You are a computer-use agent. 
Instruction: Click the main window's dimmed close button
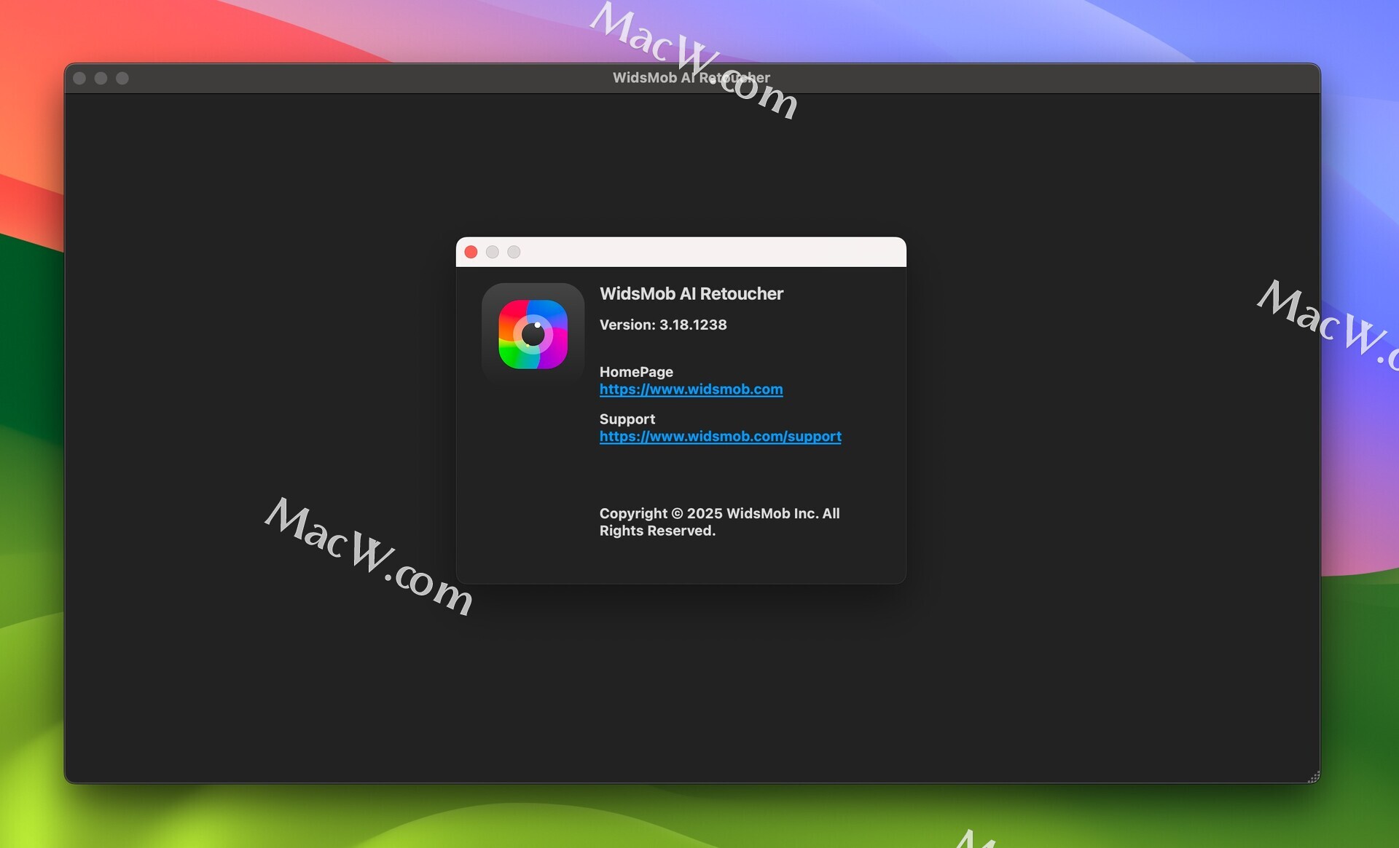tap(80, 78)
